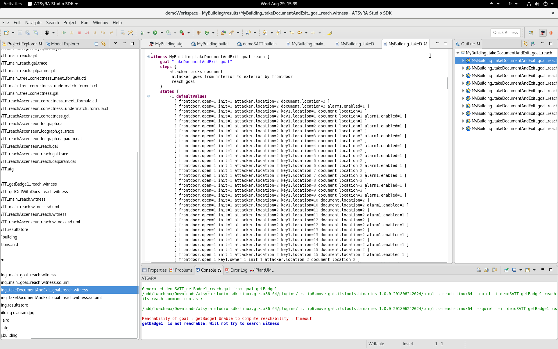
Task: Open the Error Log tab
Action: coord(236,270)
